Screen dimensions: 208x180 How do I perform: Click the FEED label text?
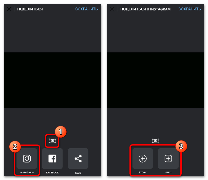point(168,172)
